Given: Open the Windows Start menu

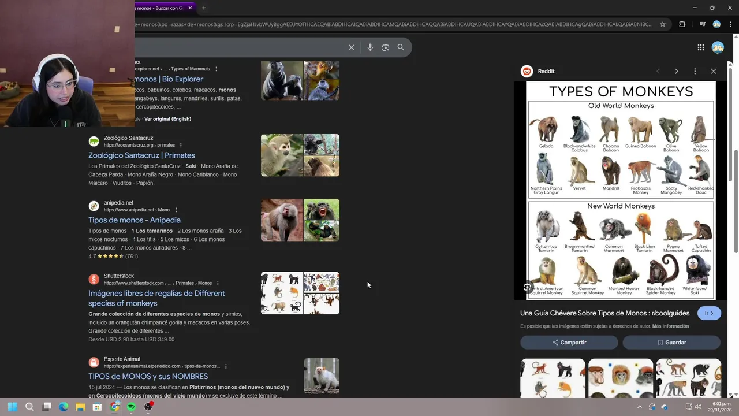Looking at the screenshot, I should click(x=12, y=407).
